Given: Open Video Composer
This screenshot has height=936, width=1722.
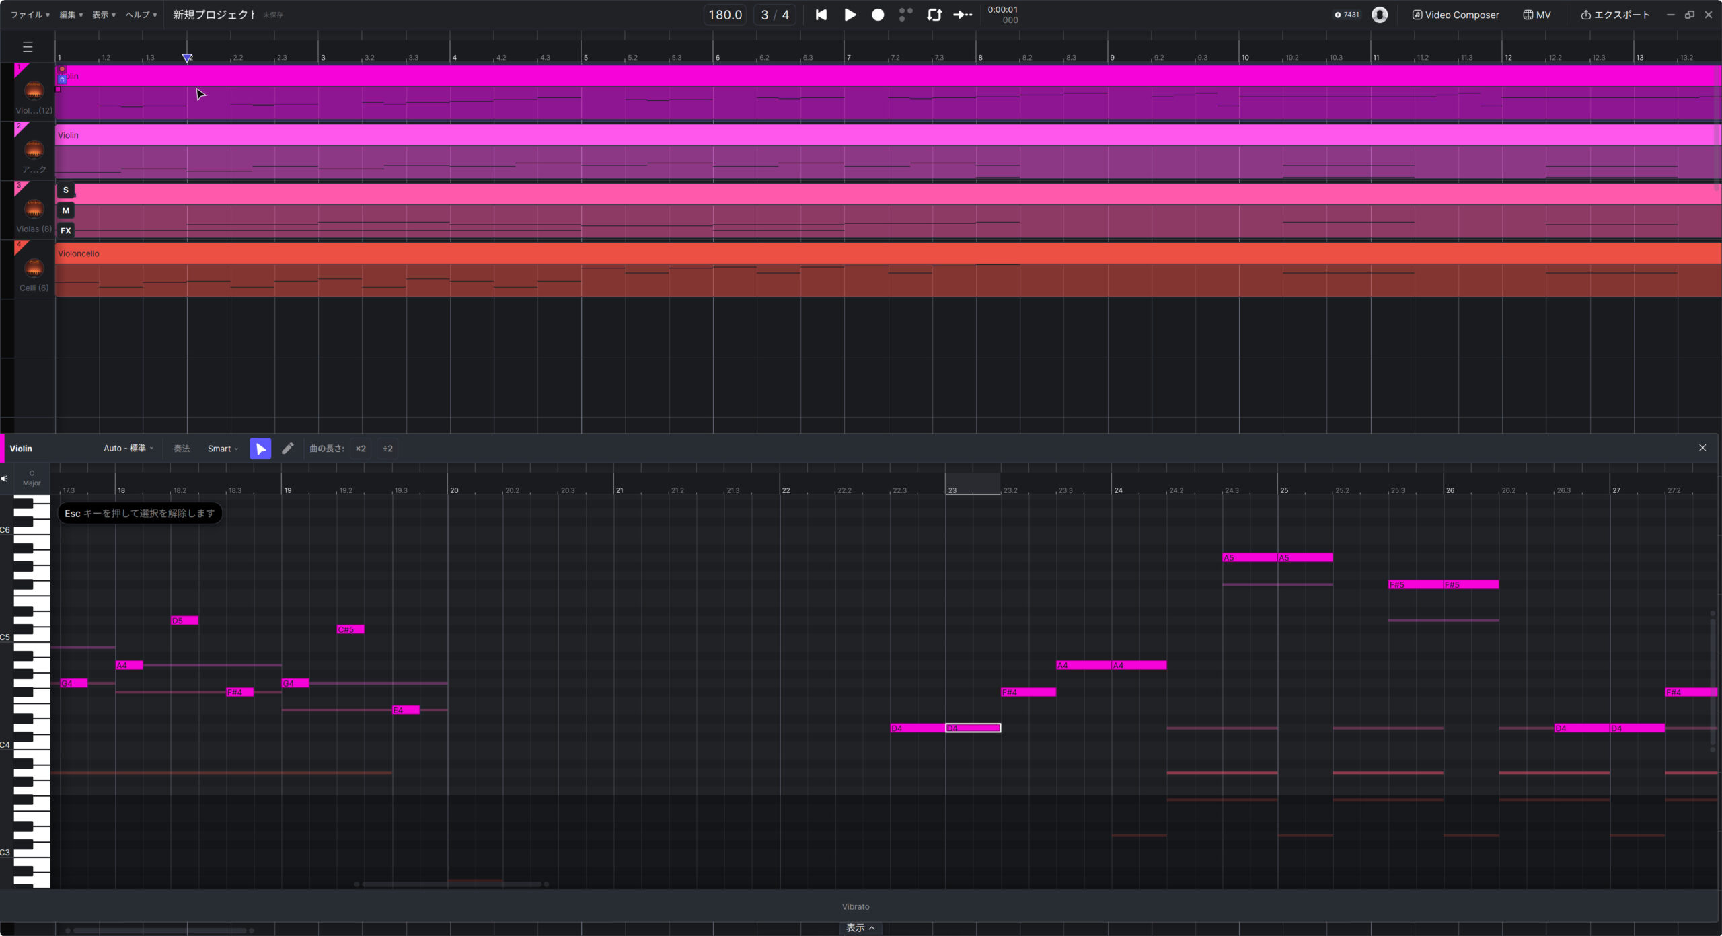Looking at the screenshot, I should pos(1455,15).
